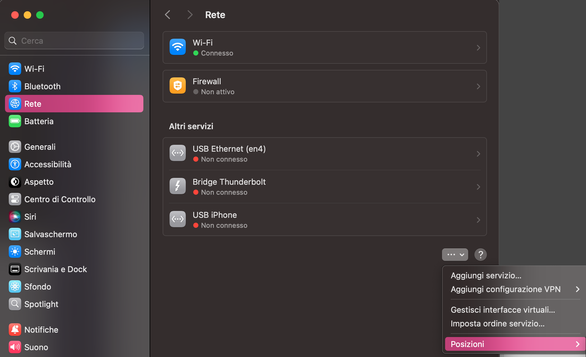The width and height of the screenshot is (586, 357).
Task: Open Bridge Thunderbolt connection details
Action: coord(324,186)
